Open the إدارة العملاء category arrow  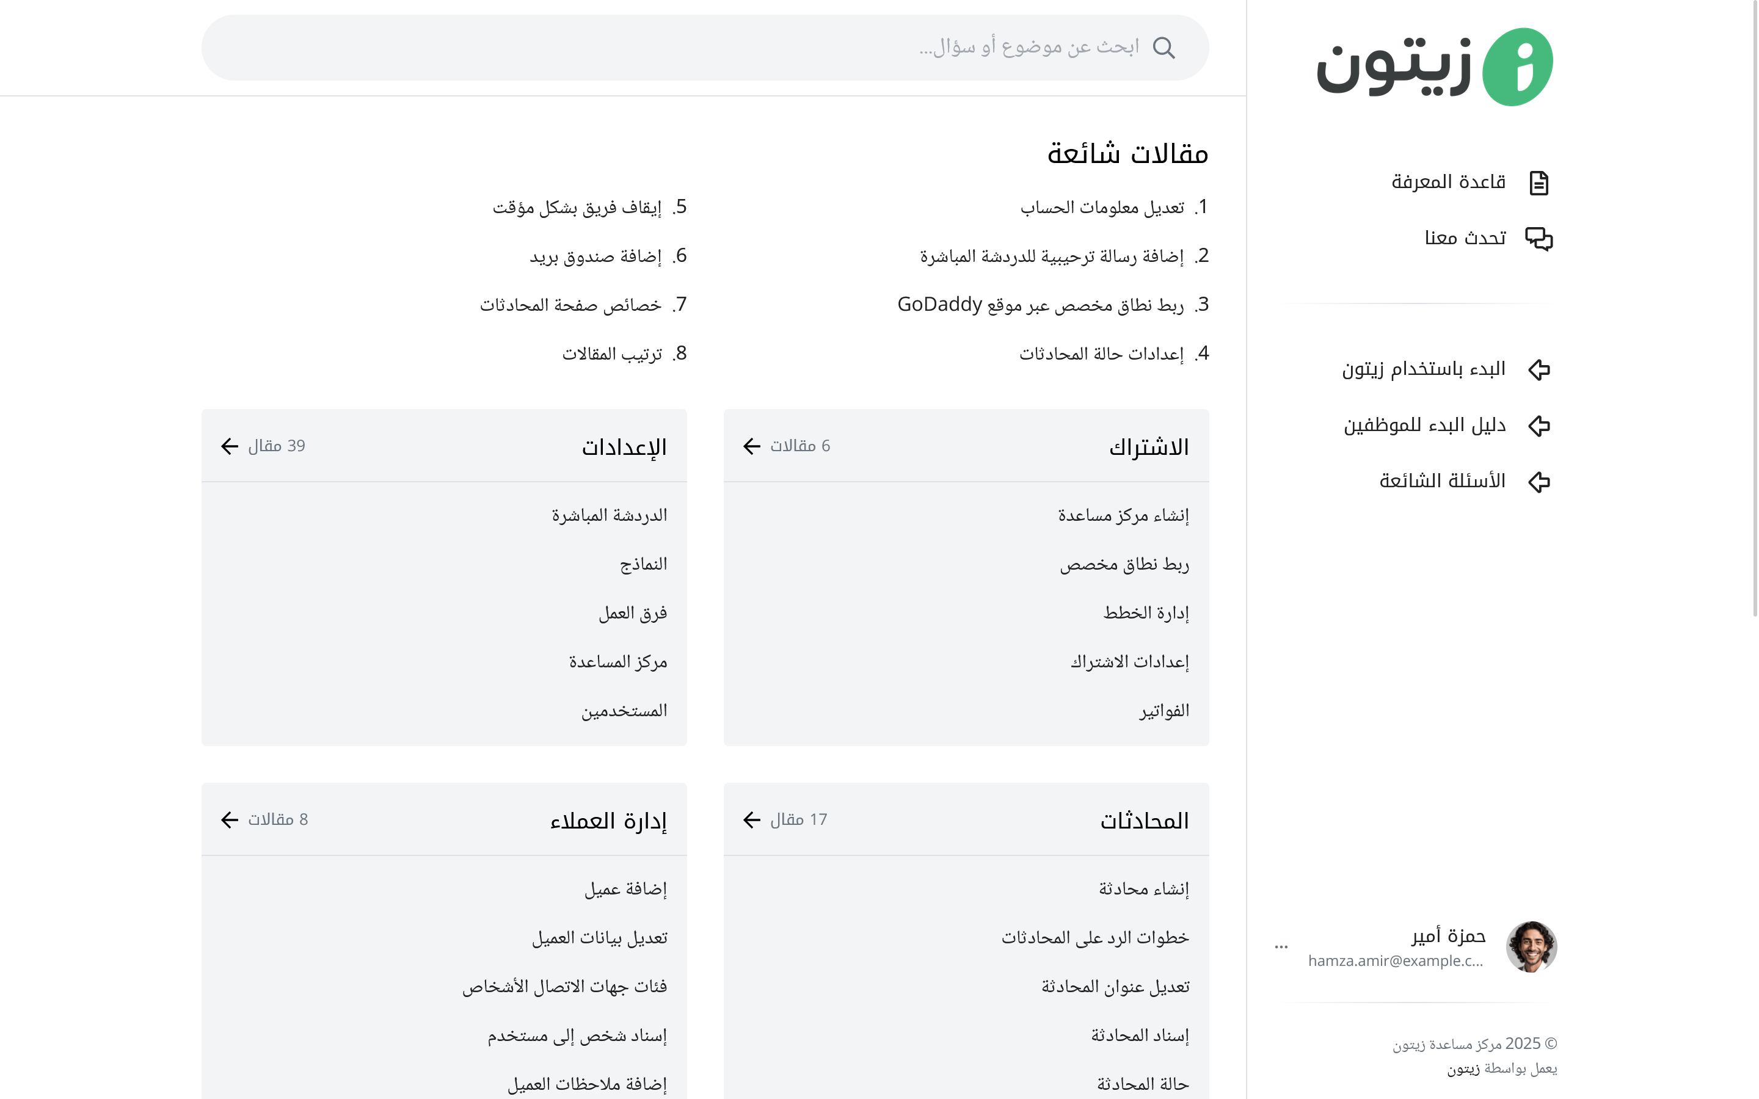(230, 820)
